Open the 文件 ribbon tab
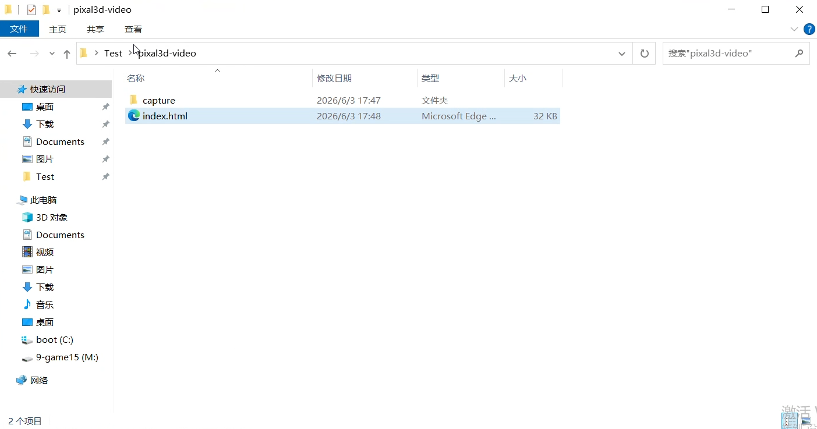Viewport: 817px width, 429px height. point(19,29)
